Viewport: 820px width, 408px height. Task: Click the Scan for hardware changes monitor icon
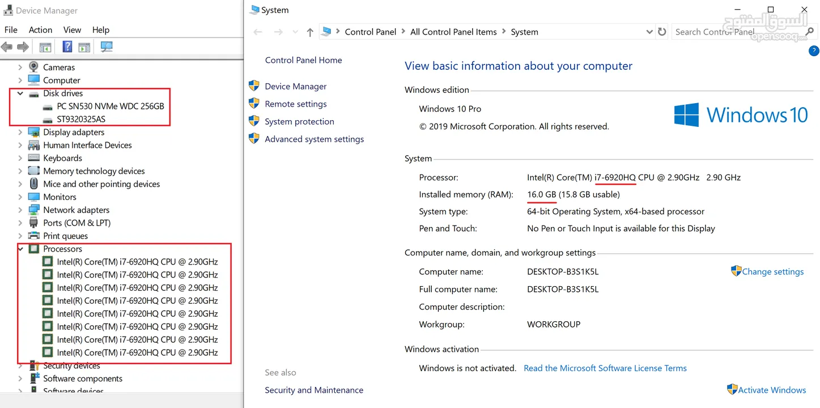pos(107,47)
